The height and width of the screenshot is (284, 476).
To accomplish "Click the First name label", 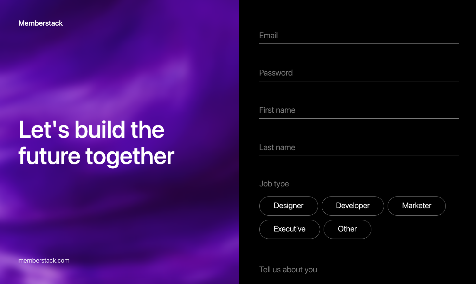I will point(277,110).
